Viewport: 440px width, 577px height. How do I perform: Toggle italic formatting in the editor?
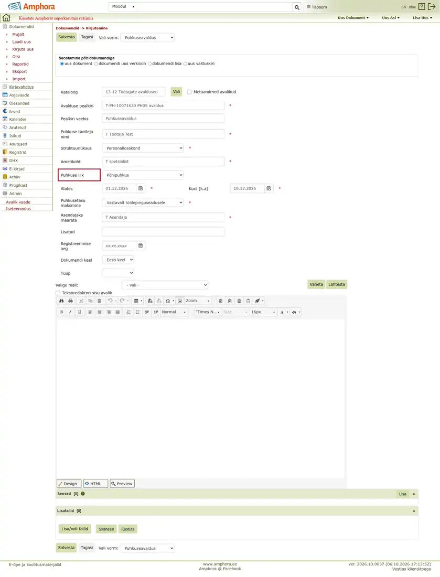pyautogui.click(x=70, y=312)
